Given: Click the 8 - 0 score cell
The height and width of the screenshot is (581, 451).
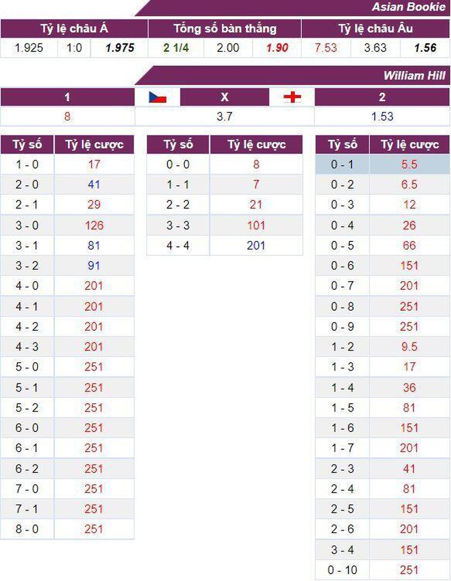Looking at the screenshot, I should [x=27, y=529].
